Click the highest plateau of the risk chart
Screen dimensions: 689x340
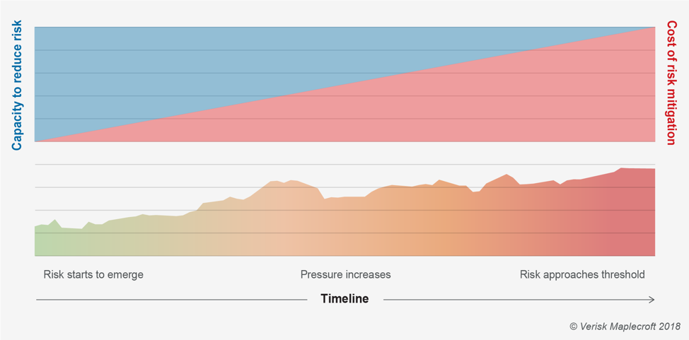(637, 169)
